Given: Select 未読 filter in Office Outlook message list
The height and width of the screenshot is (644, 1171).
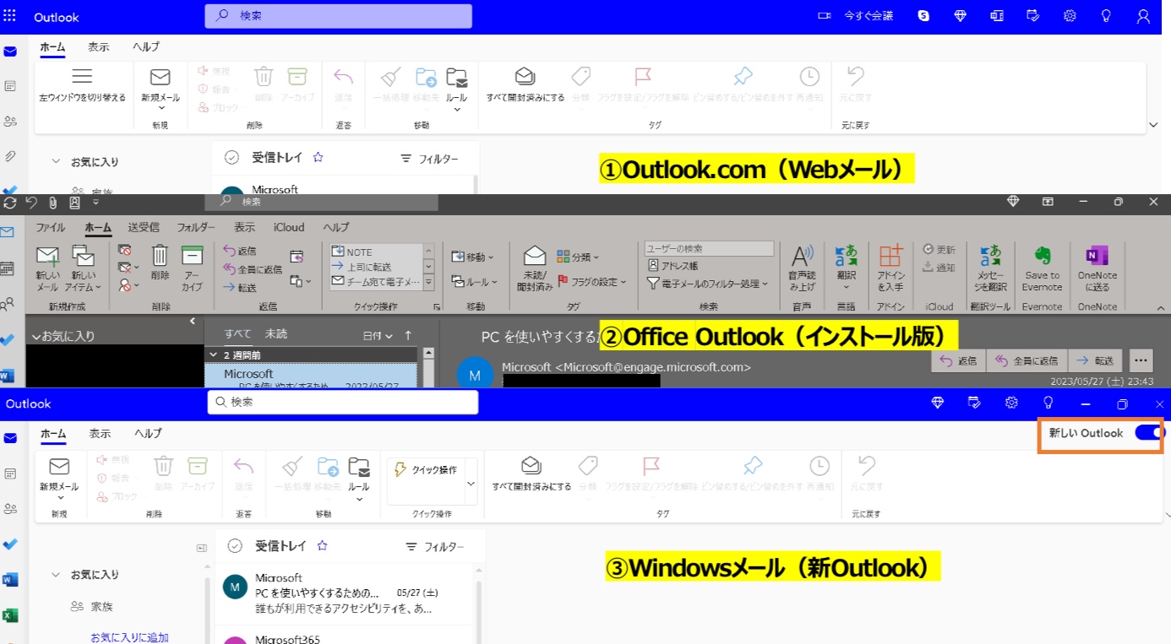Looking at the screenshot, I should (x=276, y=333).
